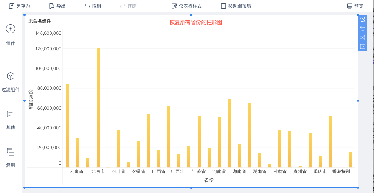Image resolution: width=374 pixels, height=193 pixels.
Task: Undo with the 撤销 button
Action: 93,6
